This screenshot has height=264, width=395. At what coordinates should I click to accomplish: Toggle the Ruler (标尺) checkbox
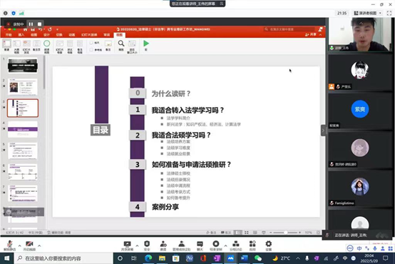click(x=91, y=43)
